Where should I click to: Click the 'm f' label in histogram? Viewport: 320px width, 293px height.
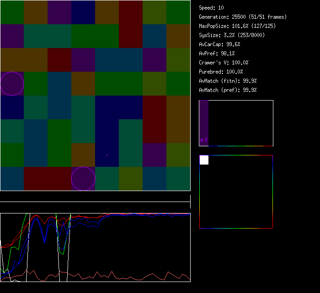(x=204, y=140)
